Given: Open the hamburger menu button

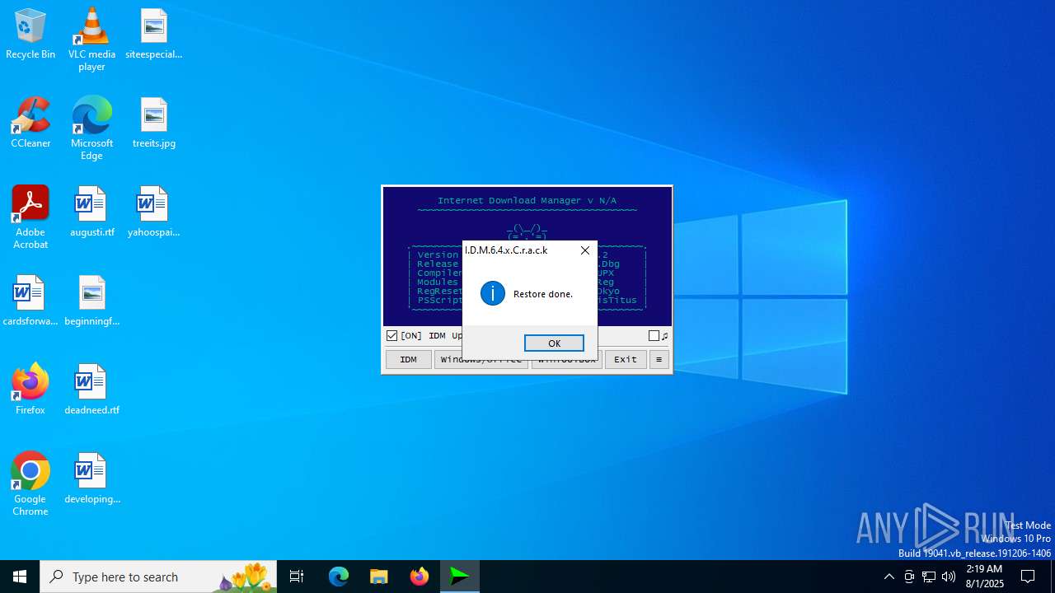Looking at the screenshot, I should coord(659,359).
